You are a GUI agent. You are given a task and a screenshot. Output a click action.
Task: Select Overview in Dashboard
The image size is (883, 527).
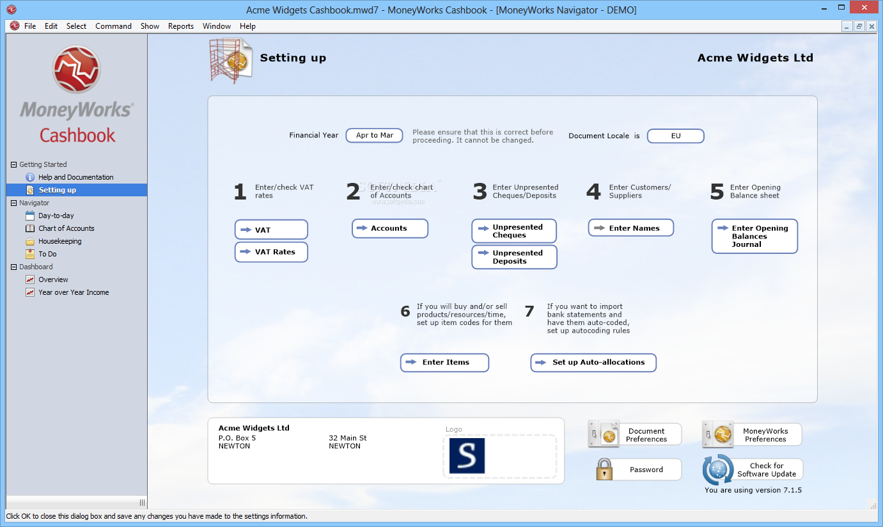53,279
